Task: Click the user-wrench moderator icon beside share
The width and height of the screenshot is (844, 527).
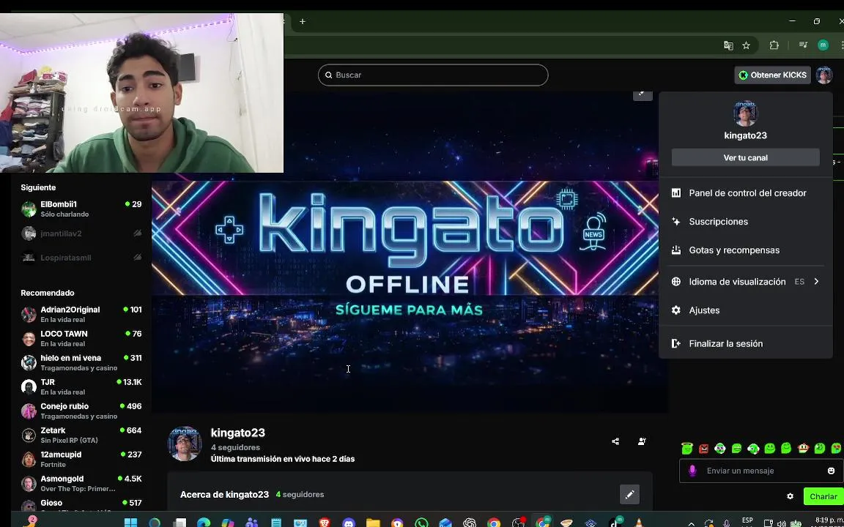Action: tap(642, 441)
